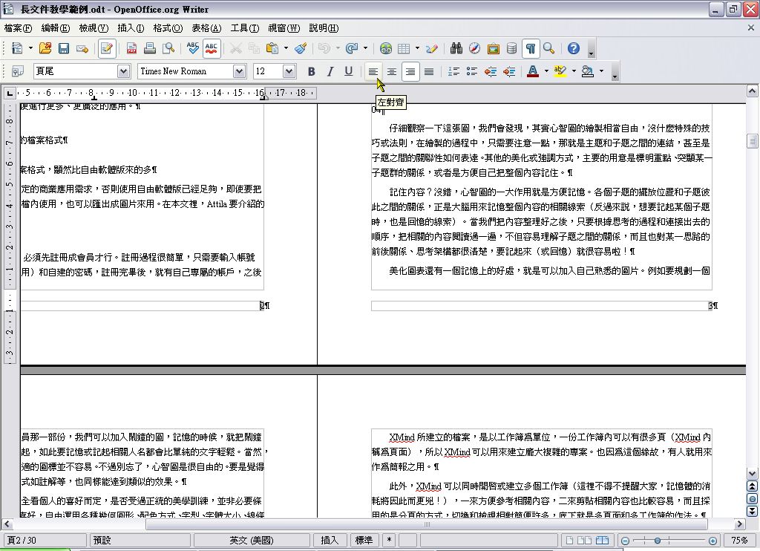Save the document with the floppy icon
760x551 pixels.
[x=64, y=48]
